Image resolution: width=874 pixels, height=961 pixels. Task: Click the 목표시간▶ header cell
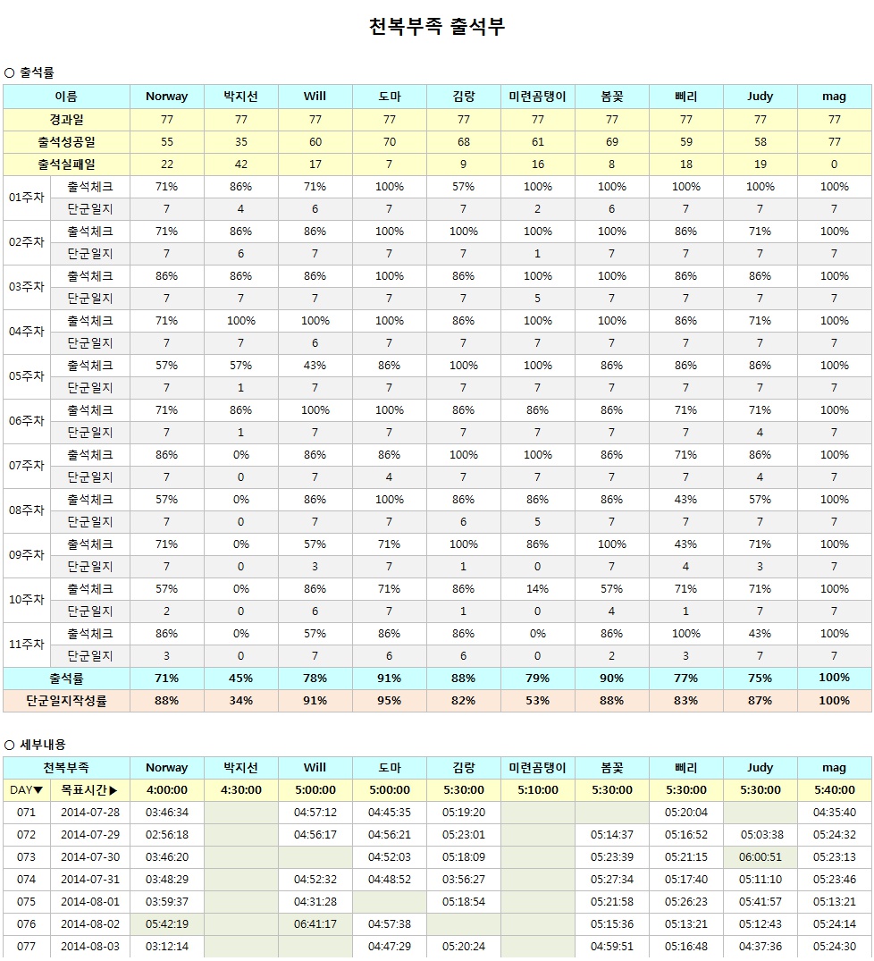89,790
